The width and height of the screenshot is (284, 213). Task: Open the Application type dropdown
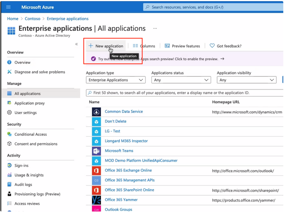tap(116, 80)
